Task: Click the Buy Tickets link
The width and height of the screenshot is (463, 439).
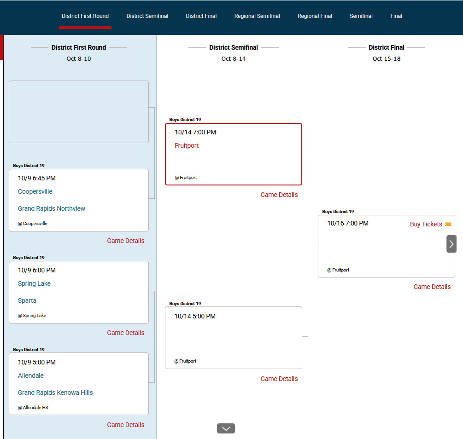Action: [426, 224]
